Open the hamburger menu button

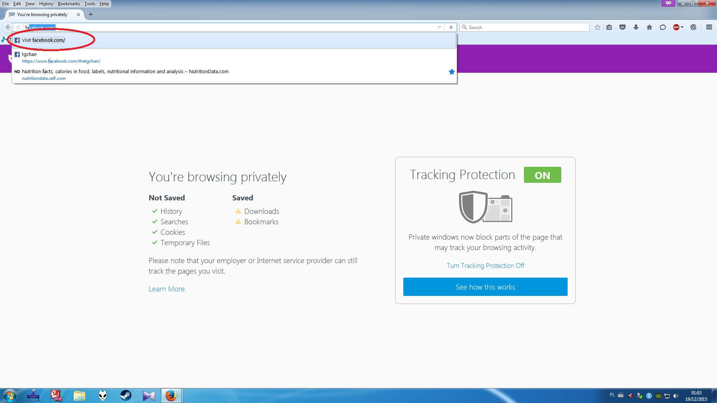(x=709, y=27)
